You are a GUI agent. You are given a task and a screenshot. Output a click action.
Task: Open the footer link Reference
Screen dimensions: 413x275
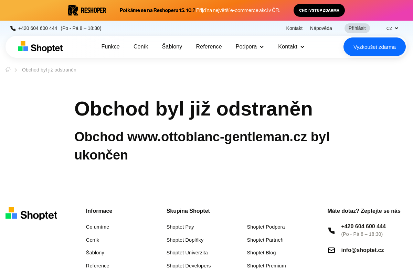pos(98,266)
